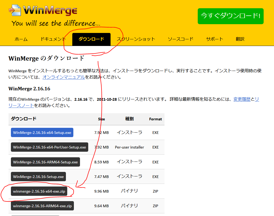274x216 pixels.
Task: Click the Per-user installer type cell
Action: click(x=129, y=147)
